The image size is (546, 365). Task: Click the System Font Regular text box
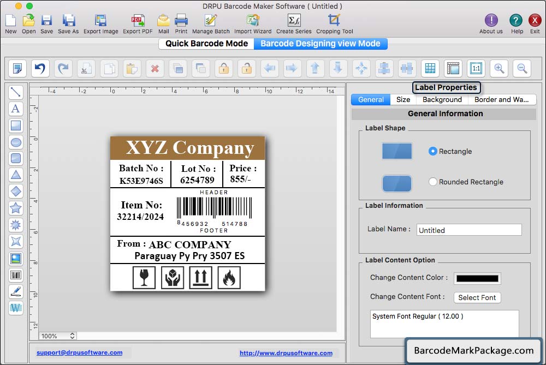444,324
